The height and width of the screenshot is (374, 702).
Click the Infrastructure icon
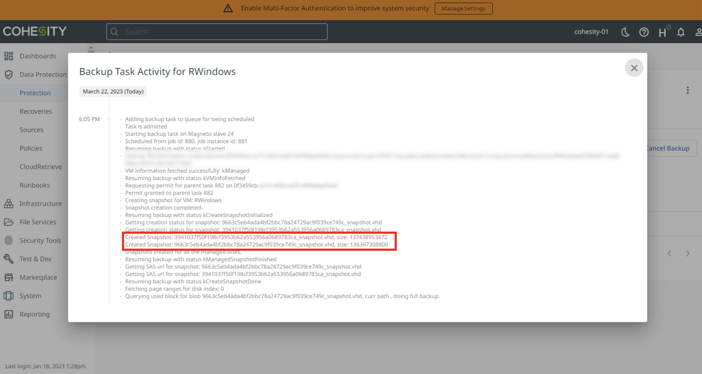(x=9, y=203)
